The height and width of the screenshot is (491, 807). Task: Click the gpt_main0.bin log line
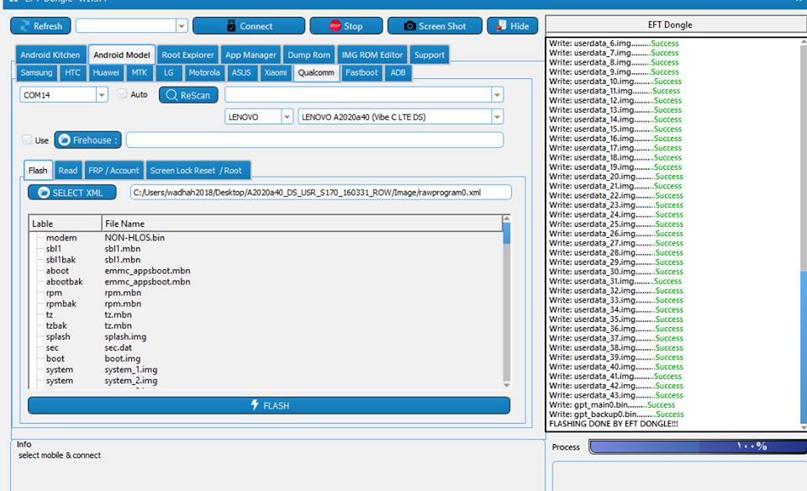point(612,404)
